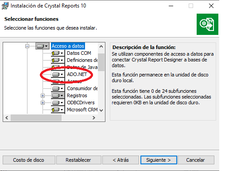Click the horizontal scroll left arrow
The height and width of the screenshot is (171, 225).
(x=7, y=118)
